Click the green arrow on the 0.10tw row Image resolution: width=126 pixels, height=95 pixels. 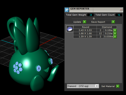[115, 30]
